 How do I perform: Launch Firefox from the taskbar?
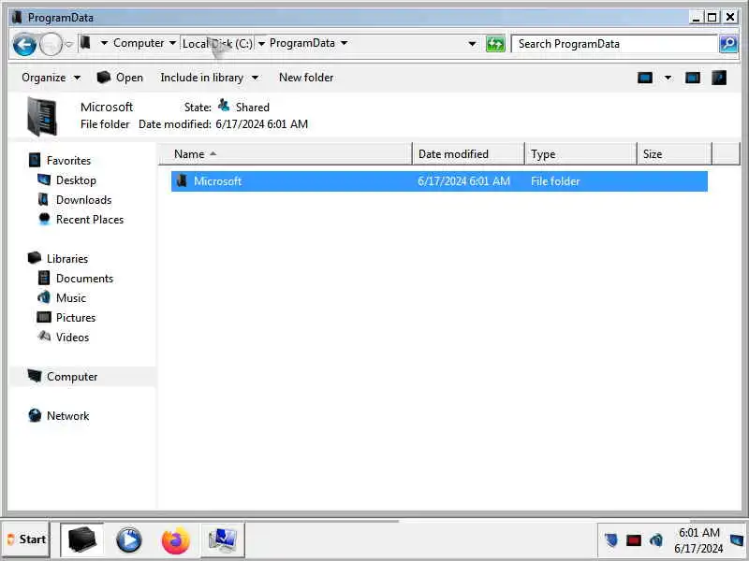click(175, 540)
